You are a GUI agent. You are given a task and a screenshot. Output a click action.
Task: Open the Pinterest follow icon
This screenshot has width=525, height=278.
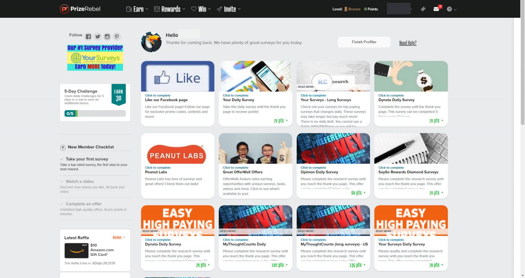point(117,37)
